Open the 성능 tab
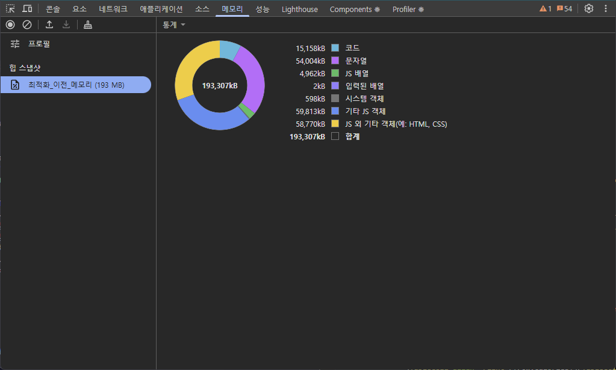 point(263,9)
